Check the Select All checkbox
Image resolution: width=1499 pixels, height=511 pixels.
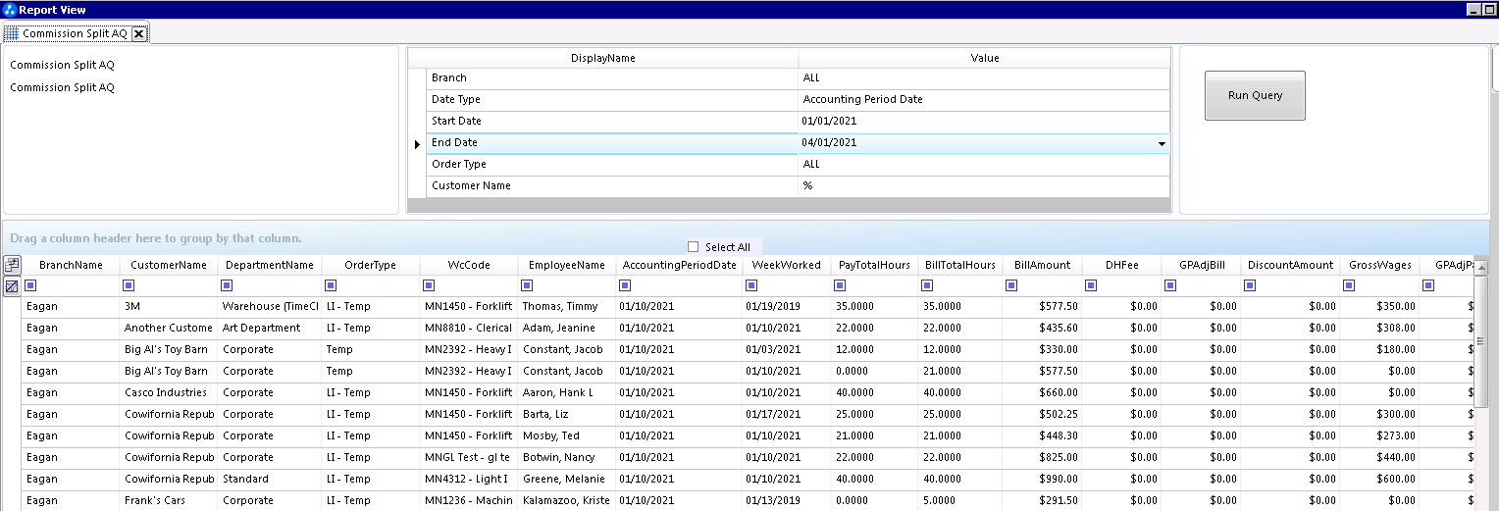point(694,247)
